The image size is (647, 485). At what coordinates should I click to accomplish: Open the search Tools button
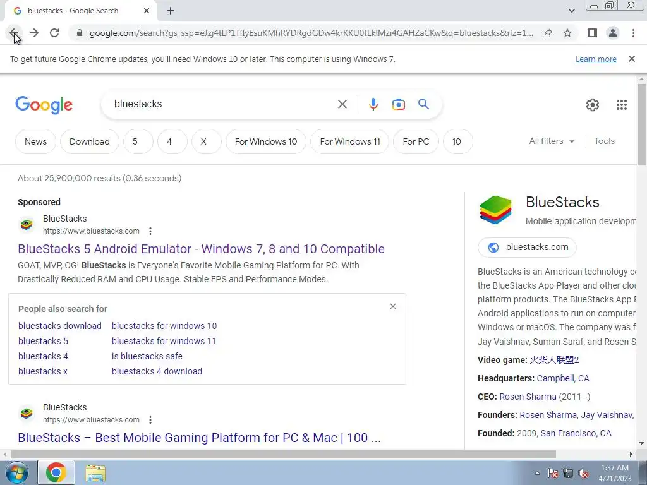[x=604, y=141]
